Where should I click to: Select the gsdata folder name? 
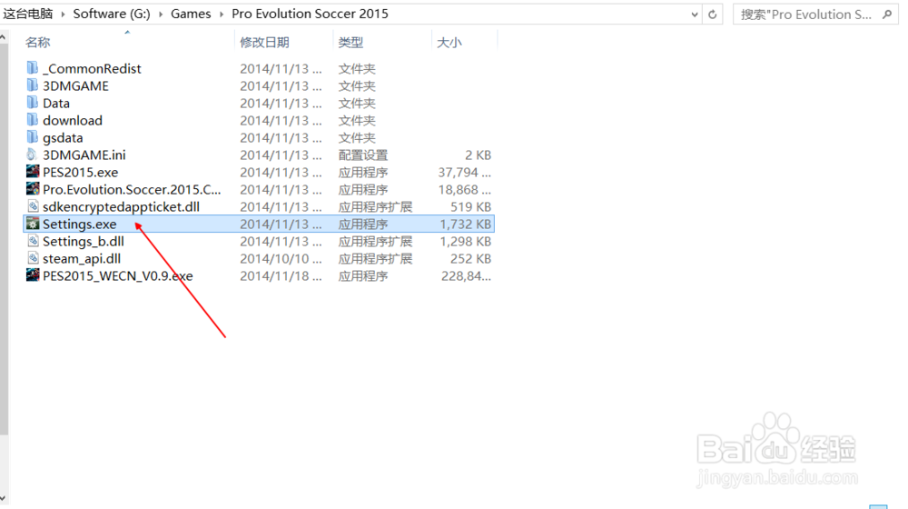click(63, 138)
